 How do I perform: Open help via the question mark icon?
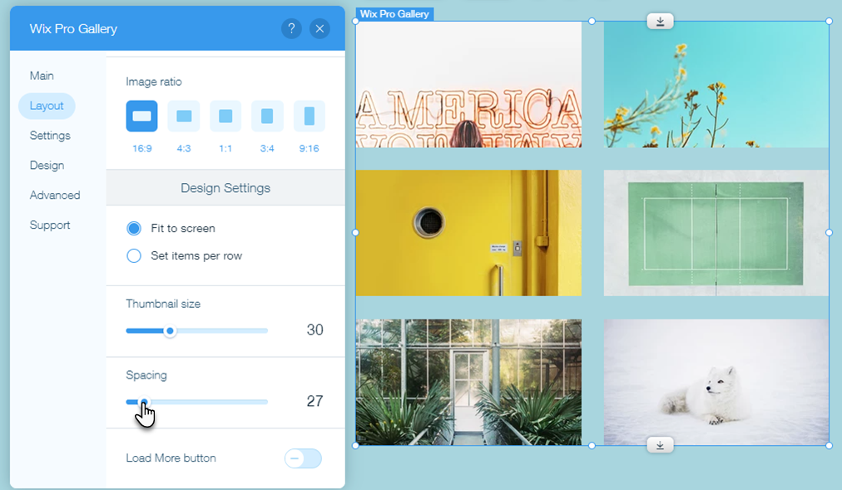pos(291,28)
